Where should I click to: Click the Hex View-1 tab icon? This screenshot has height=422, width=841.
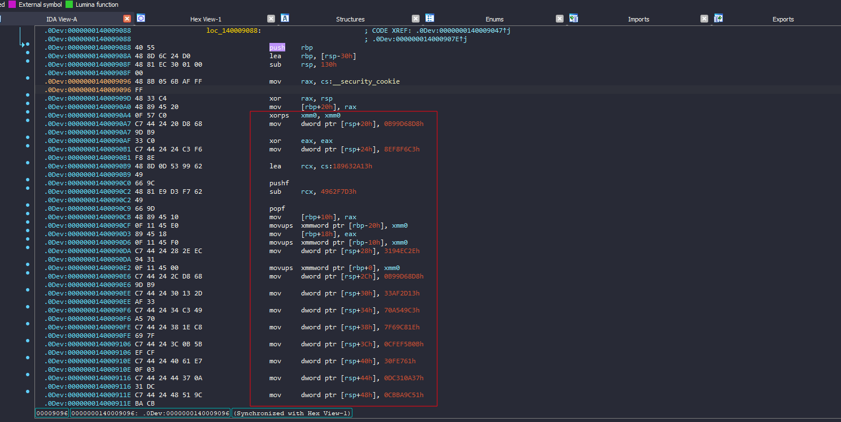(141, 19)
